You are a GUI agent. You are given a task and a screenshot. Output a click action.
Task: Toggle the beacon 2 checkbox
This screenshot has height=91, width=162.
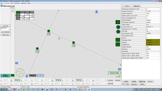click(x=12, y=80)
